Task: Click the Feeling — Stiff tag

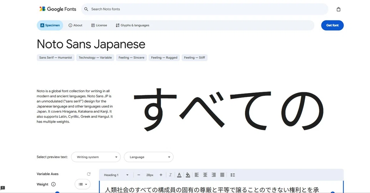Action: (195, 58)
